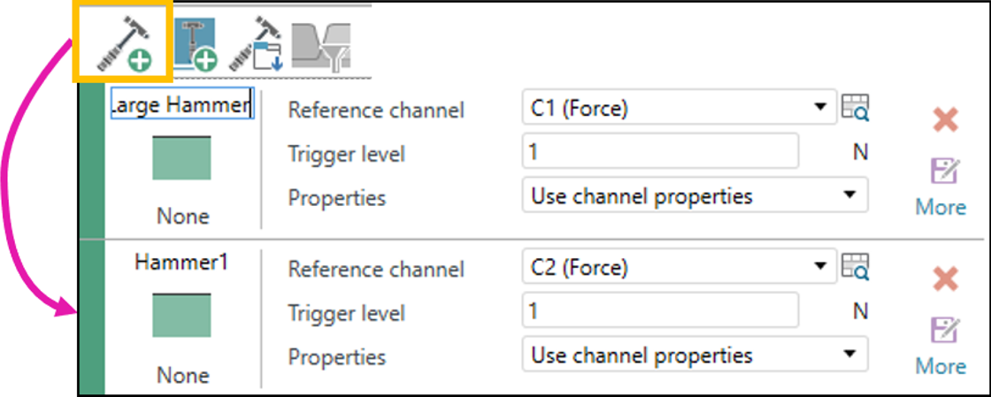This screenshot has width=991, height=397.
Task: Select the Hammer1 name label
Action: 181,262
